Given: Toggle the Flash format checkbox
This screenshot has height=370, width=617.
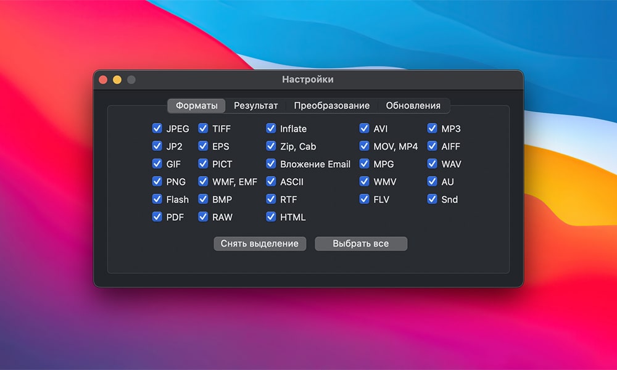Looking at the screenshot, I should click(x=157, y=199).
